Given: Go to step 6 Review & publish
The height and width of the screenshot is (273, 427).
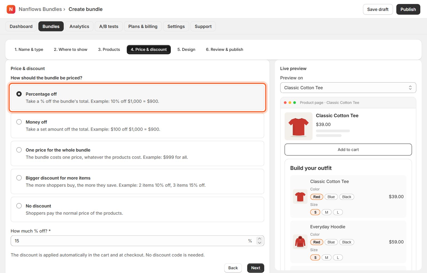Looking at the screenshot, I should pyautogui.click(x=224, y=50).
